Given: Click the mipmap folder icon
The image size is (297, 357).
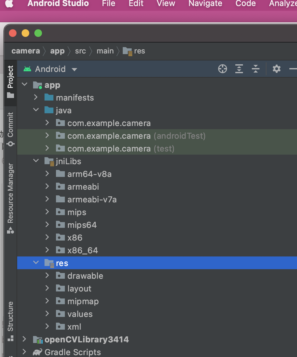Looking at the screenshot, I should [x=60, y=301].
